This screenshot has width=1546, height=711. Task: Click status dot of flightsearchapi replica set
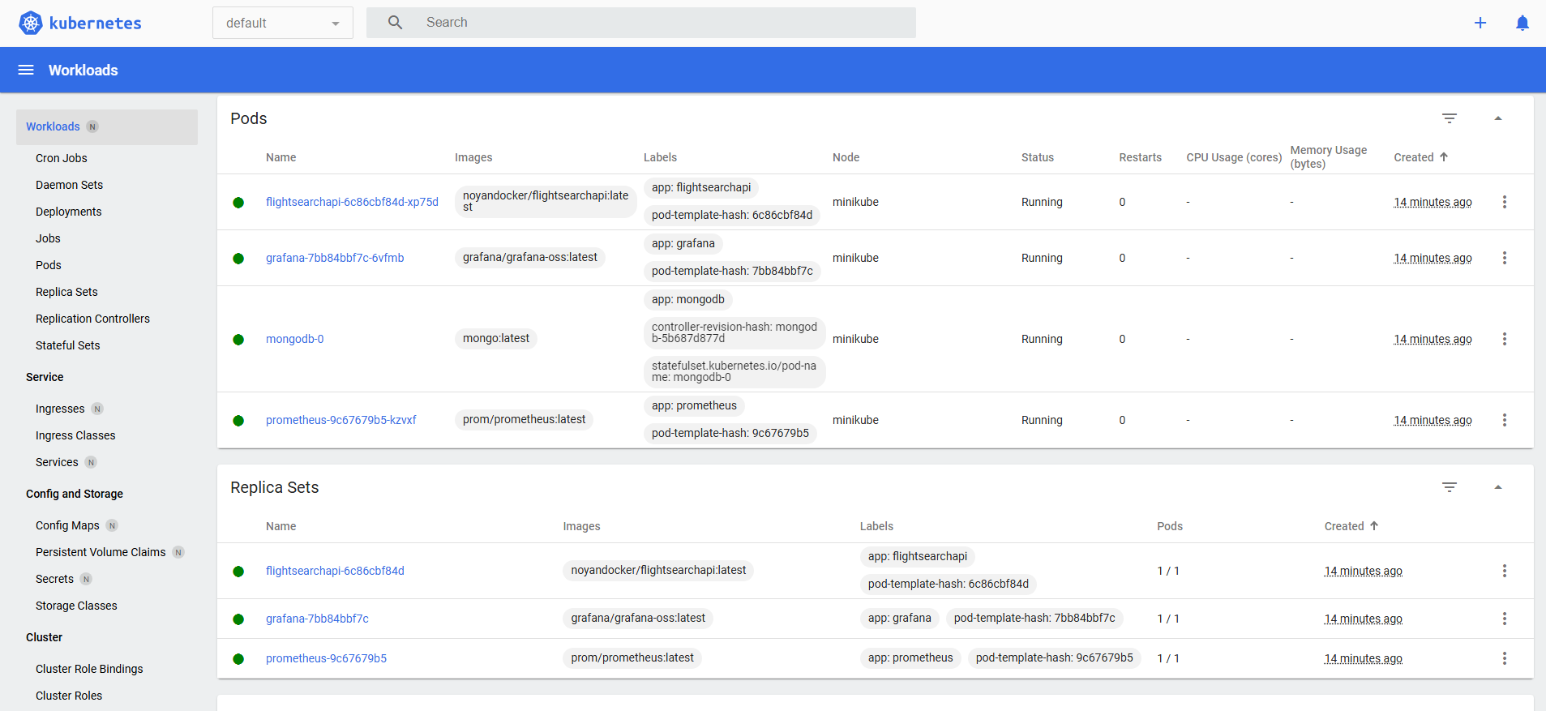(238, 572)
